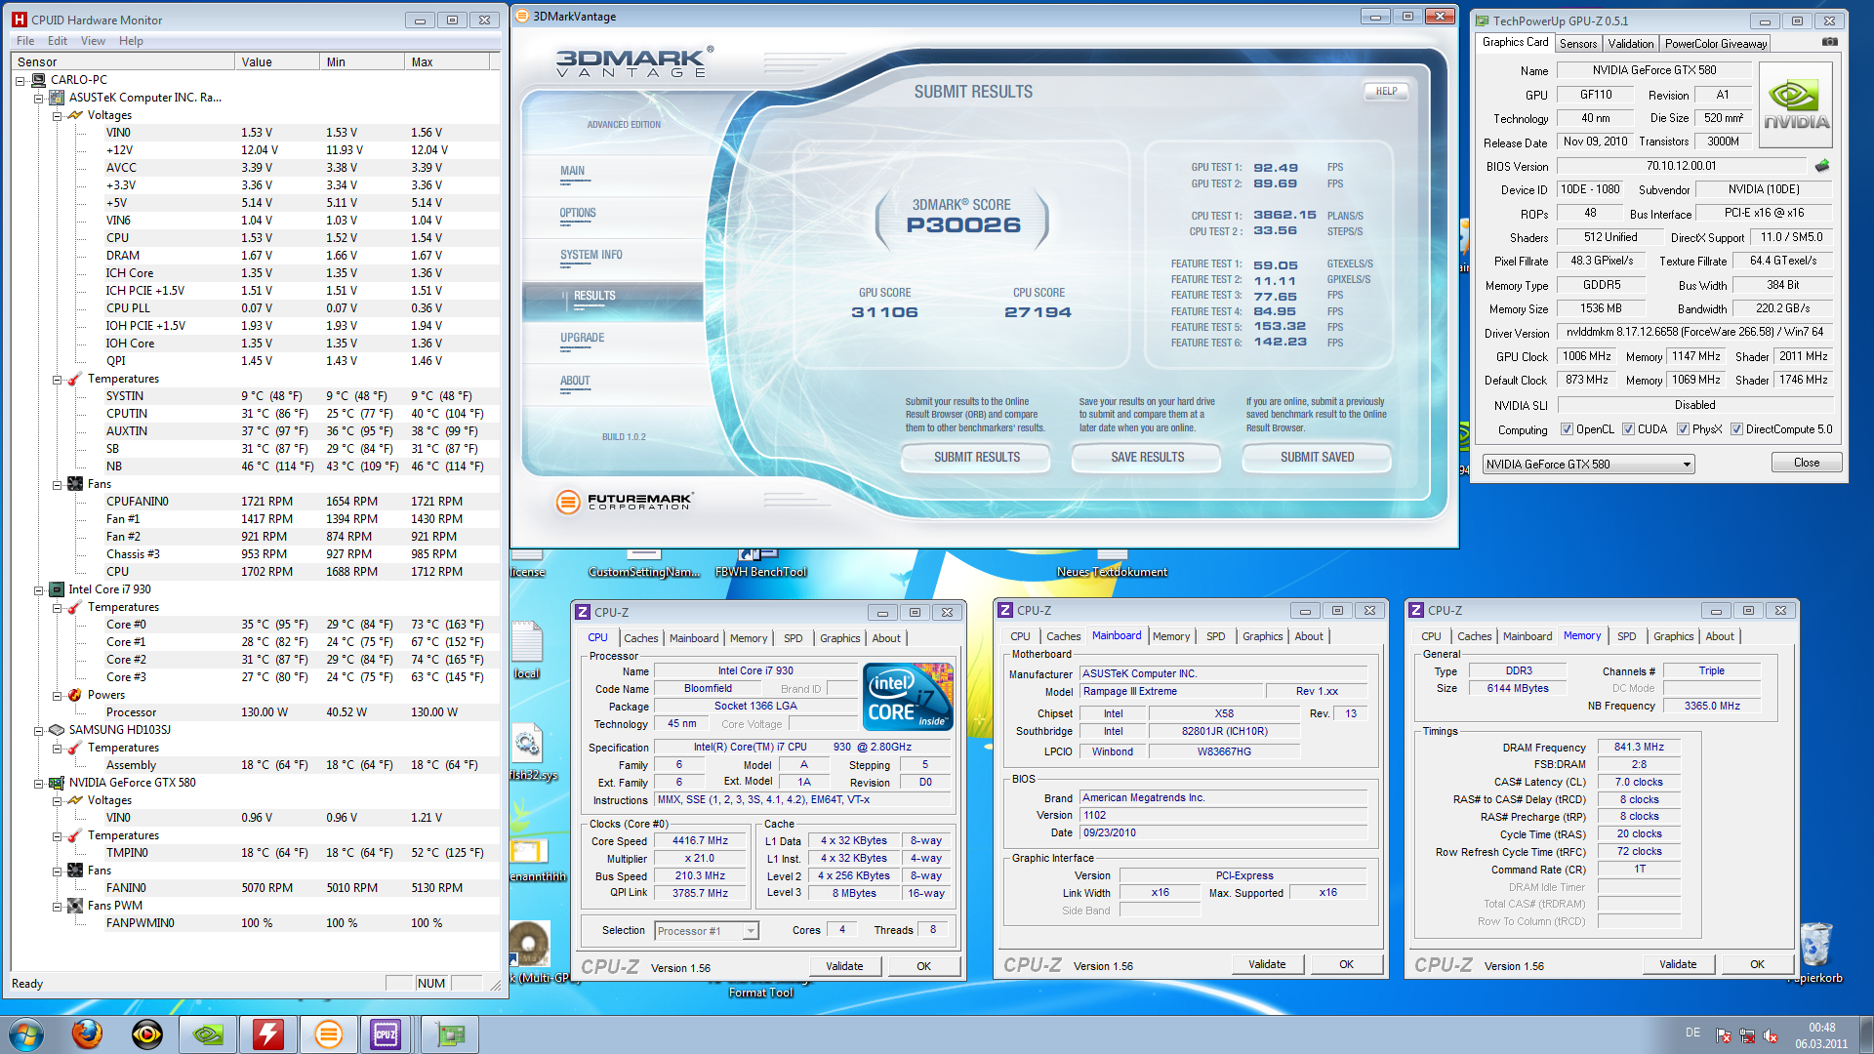Collapse the SAMSUNG HD103SJ node
The width and height of the screenshot is (1874, 1054).
pyautogui.click(x=38, y=730)
